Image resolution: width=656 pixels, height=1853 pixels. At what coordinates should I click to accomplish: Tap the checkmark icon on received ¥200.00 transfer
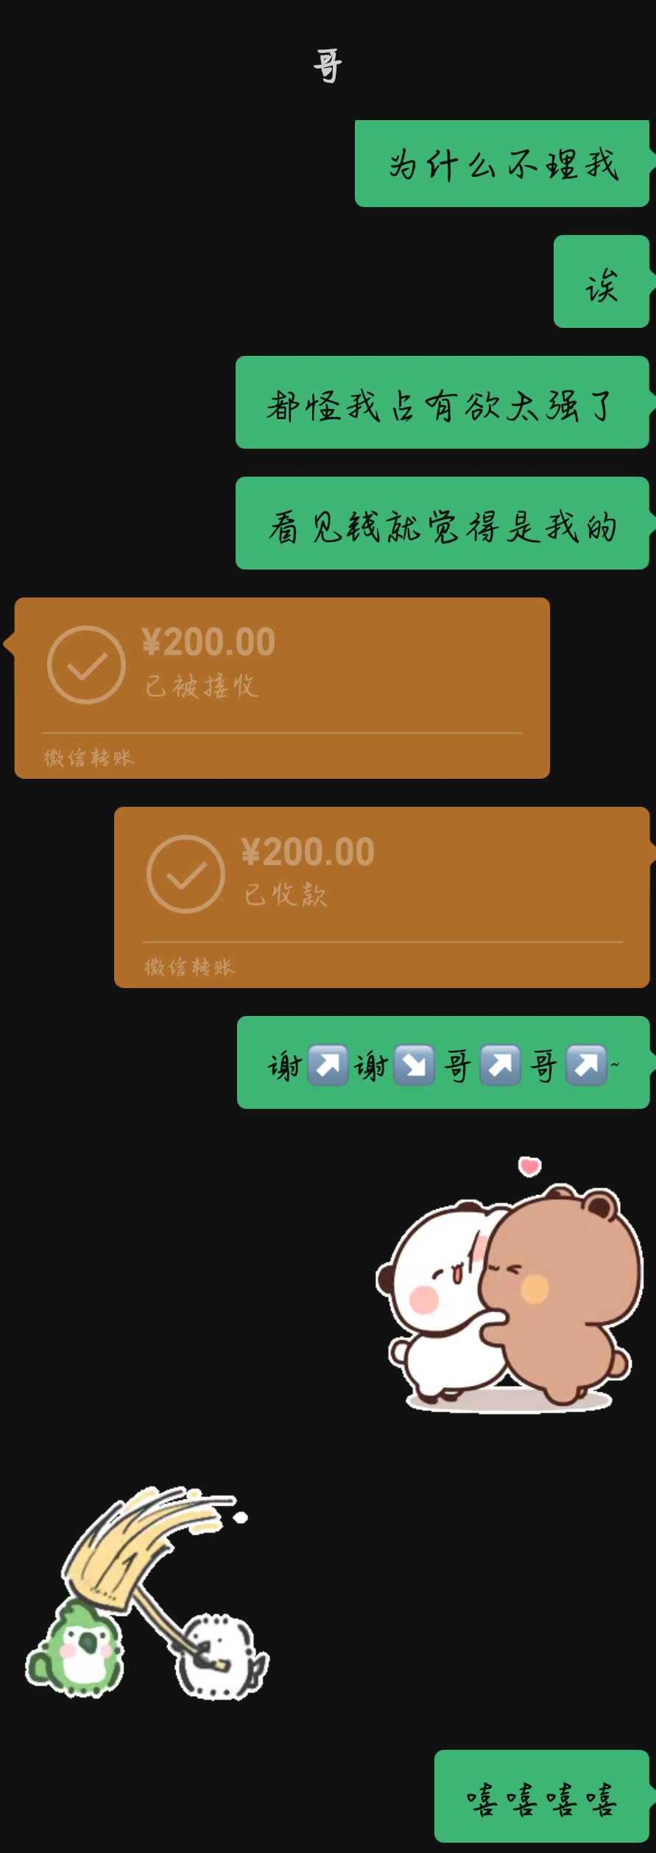(86, 665)
